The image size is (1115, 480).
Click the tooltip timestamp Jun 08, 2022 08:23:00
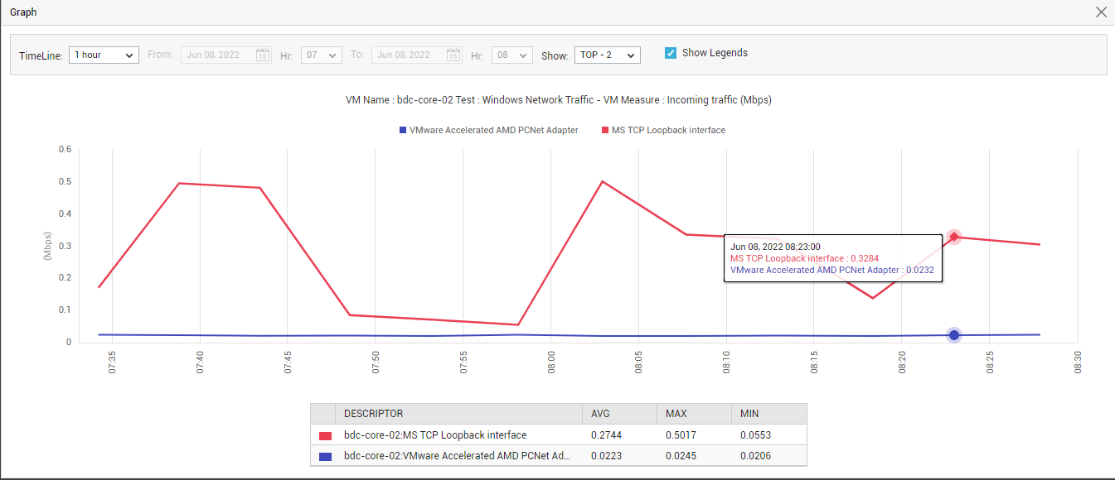click(775, 247)
